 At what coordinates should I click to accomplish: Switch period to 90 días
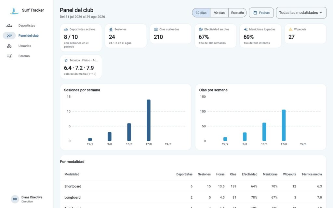pyautogui.click(x=219, y=13)
